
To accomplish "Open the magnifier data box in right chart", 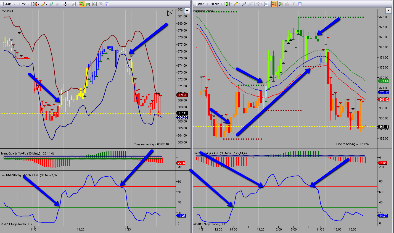I will (266, 4).
